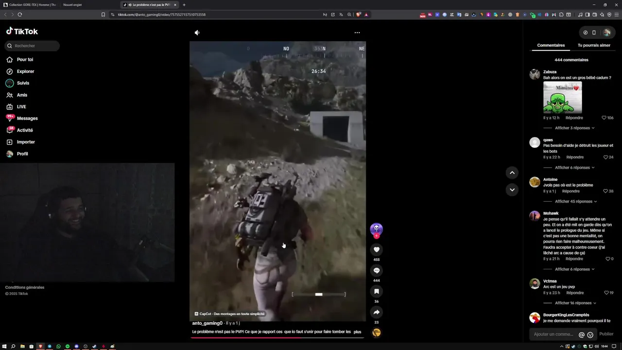This screenshot has width=622, height=350.
Task: Expand Afficher 3 réponses under Zabuza
Action: [575, 128]
